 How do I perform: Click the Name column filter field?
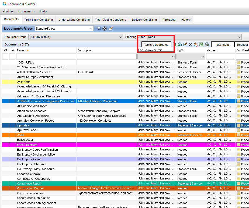(x=46, y=57)
